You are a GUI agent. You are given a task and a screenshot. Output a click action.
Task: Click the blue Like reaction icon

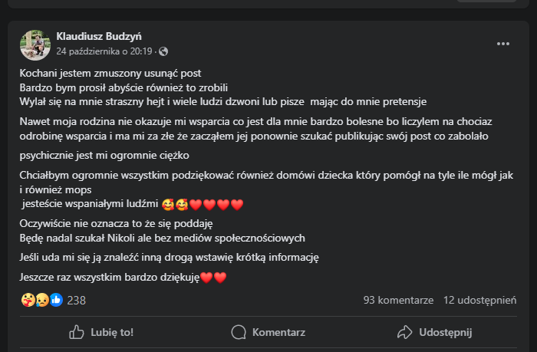coord(56,300)
